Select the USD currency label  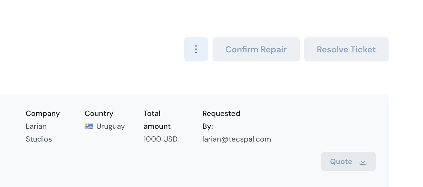point(170,139)
